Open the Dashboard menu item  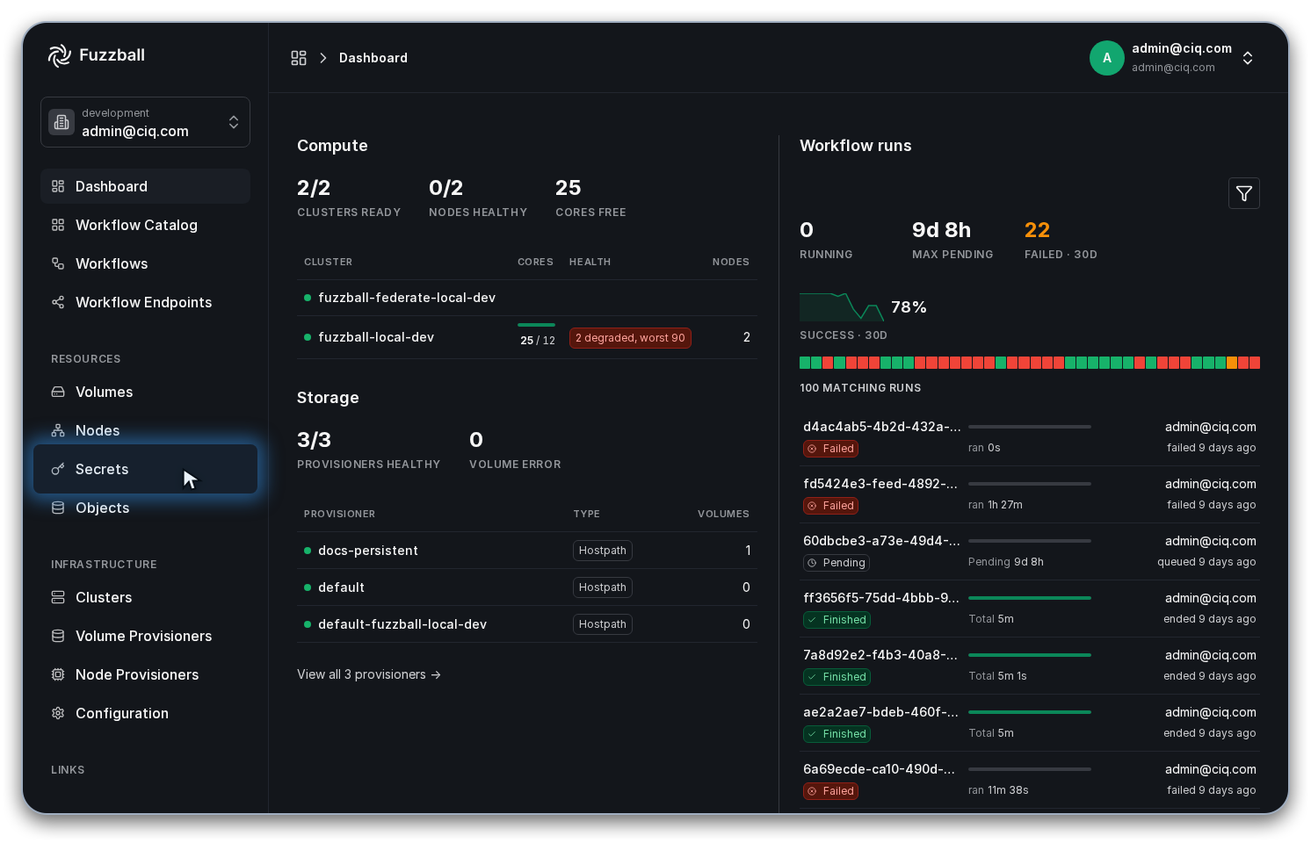coord(145,186)
